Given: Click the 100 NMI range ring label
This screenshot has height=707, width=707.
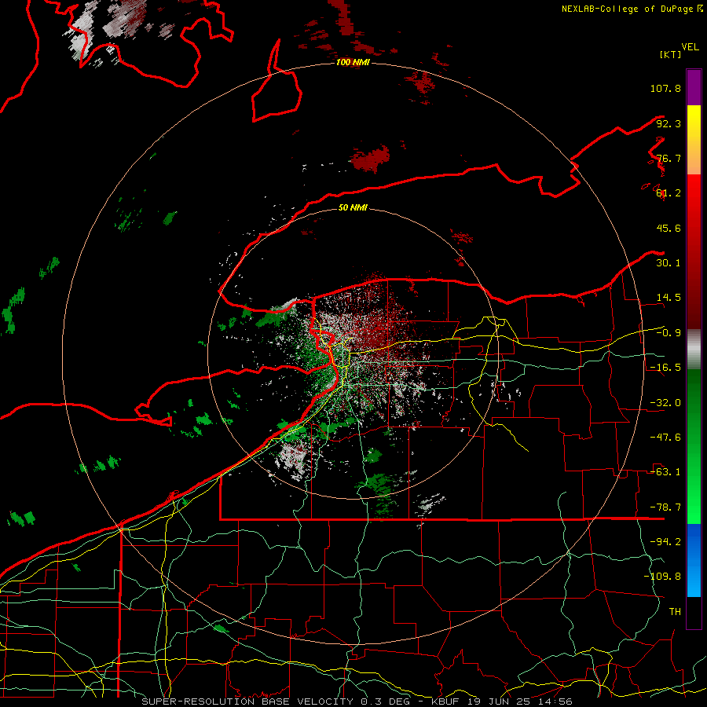Looking at the screenshot, I should 353,62.
